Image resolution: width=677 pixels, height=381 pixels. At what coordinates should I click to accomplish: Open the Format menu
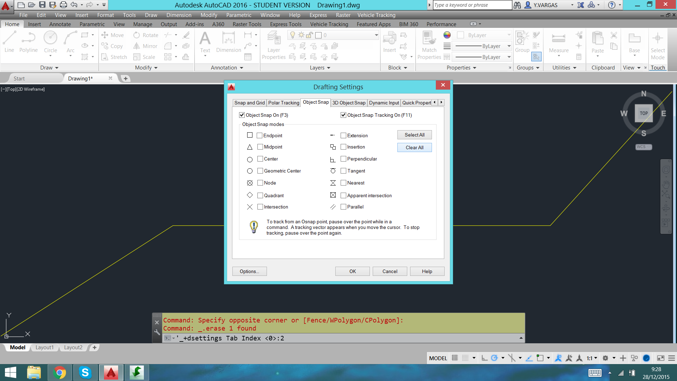tap(105, 15)
